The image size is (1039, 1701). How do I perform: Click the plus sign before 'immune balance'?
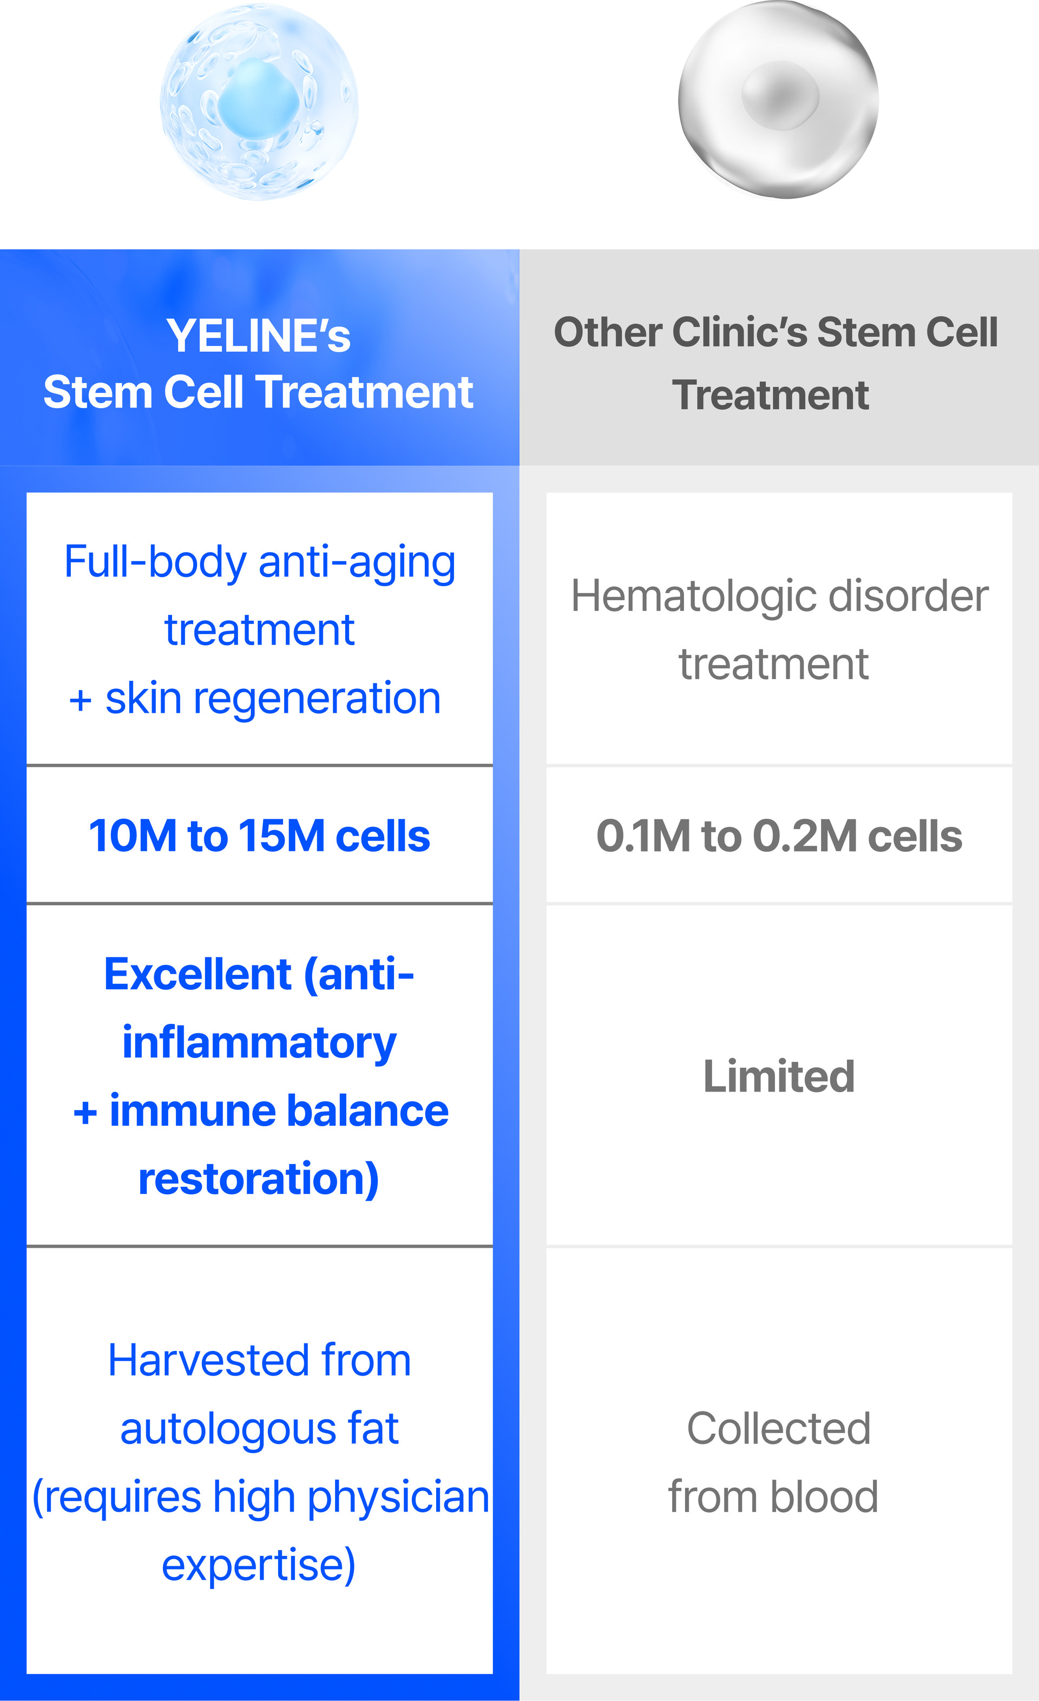pos(85,1113)
